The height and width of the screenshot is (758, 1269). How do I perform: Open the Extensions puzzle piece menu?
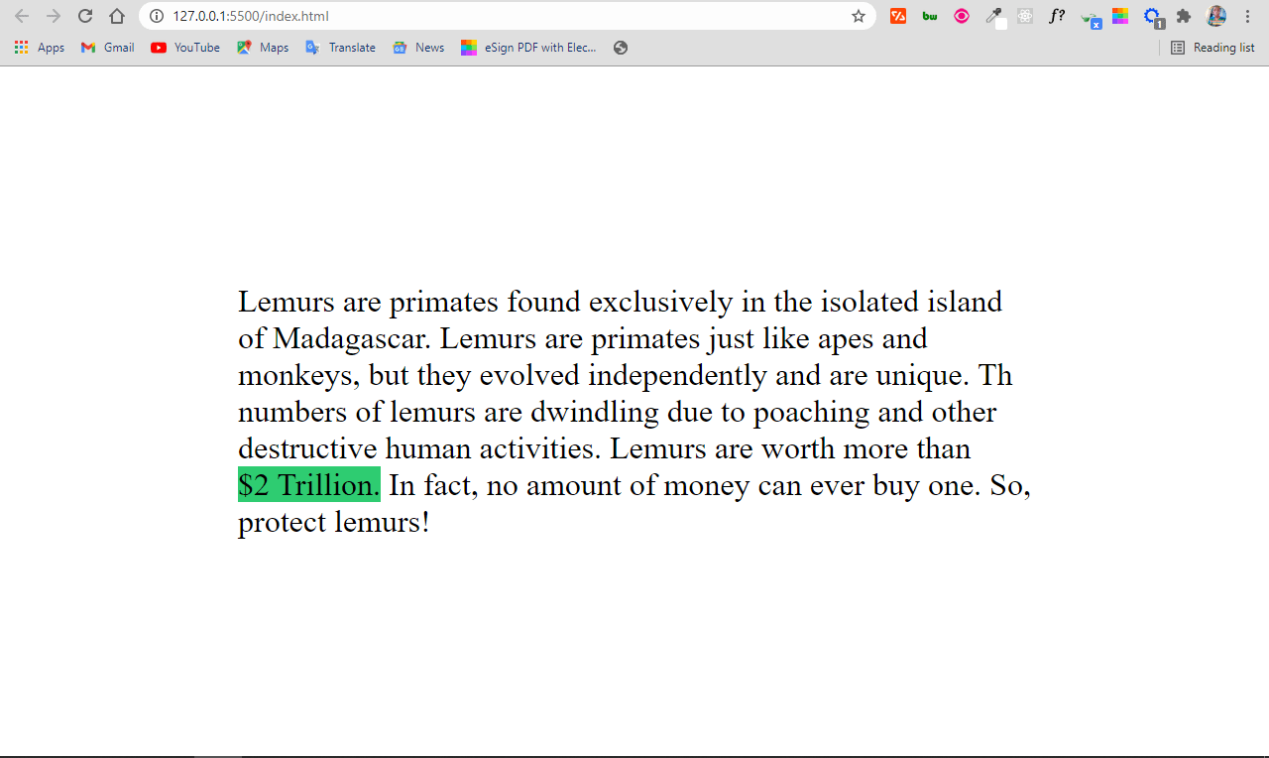[x=1184, y=16]
